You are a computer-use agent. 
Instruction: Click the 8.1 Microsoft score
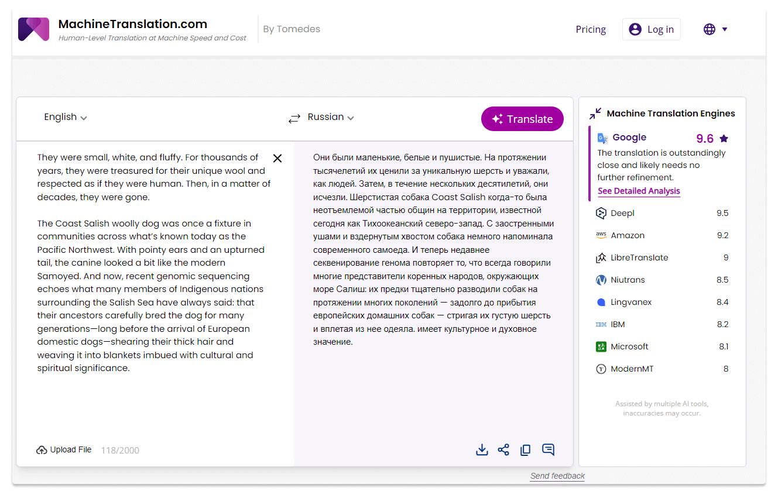(724, 346)
